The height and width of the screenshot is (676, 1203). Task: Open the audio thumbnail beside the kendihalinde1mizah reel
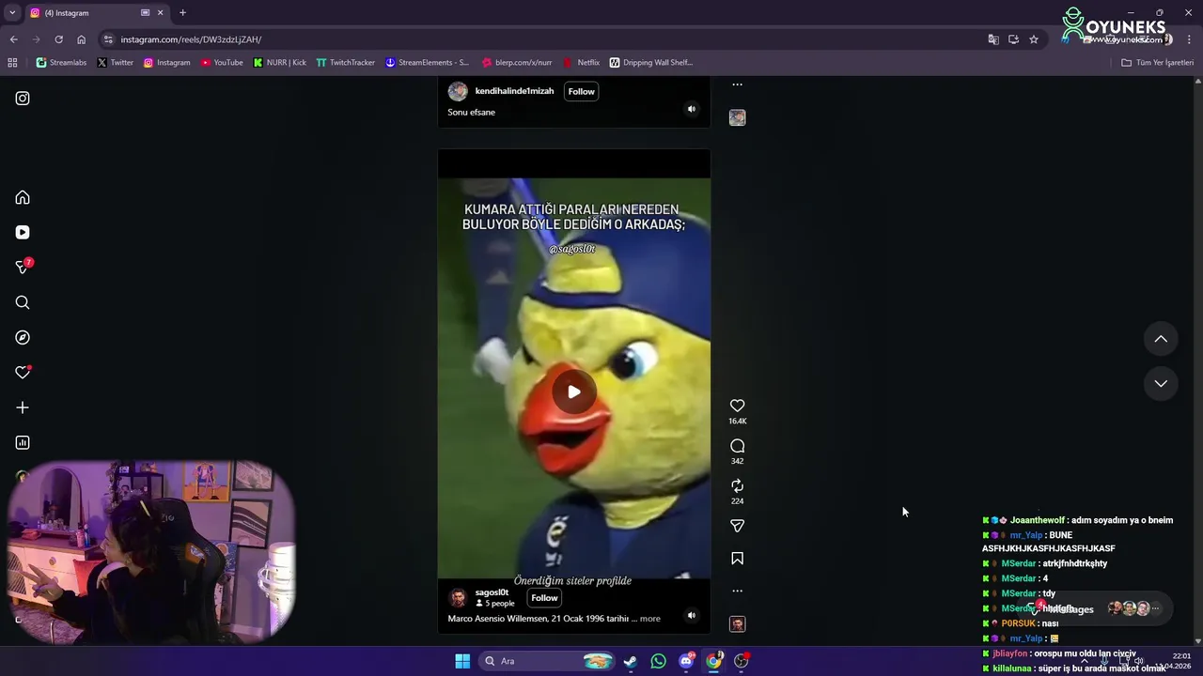[737, 117]
